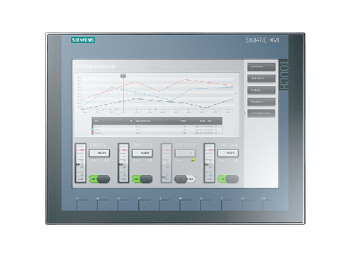Viewport: 350px width, 257px height.
Task: Click the Station 2 vertical level gauge
Action: [x=123, y=163]
